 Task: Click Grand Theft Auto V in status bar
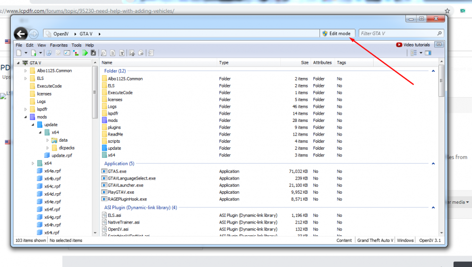tap(375, 241)
